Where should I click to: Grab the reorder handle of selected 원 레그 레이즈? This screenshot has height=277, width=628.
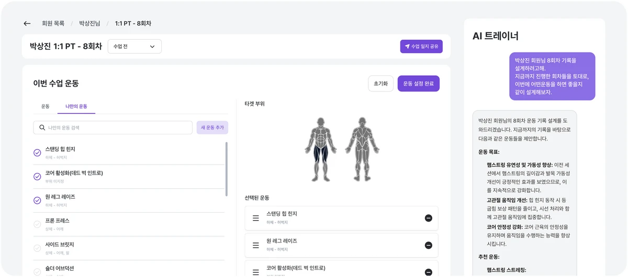(x=256, y=245)
